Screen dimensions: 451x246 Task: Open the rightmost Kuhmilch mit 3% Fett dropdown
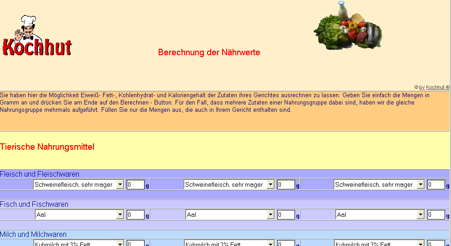tap(380, 243)
